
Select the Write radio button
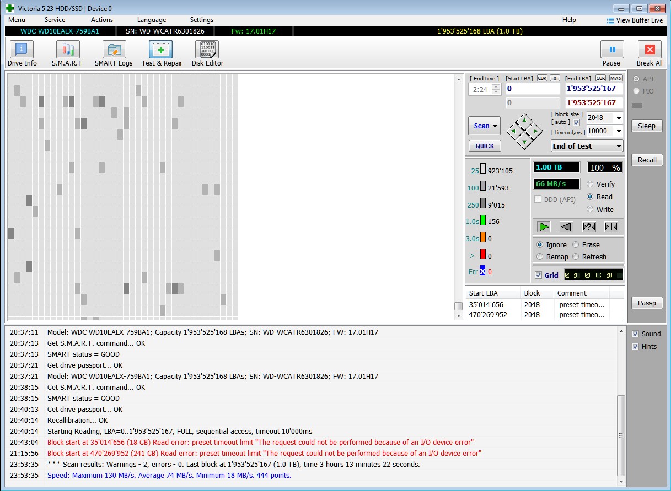click(590, 210)
